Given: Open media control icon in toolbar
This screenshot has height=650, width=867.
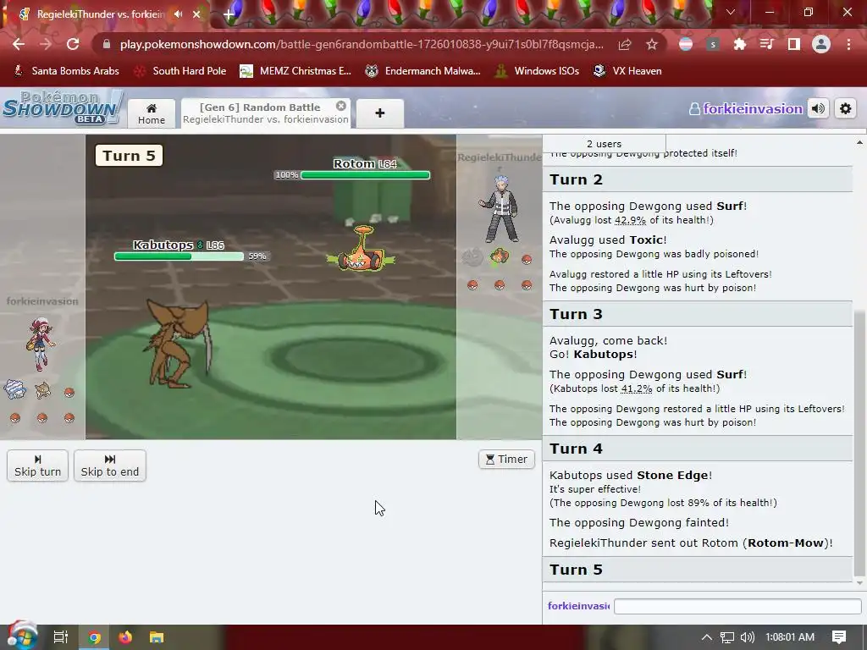Looking at the screenshot, I should coord(767,44).
